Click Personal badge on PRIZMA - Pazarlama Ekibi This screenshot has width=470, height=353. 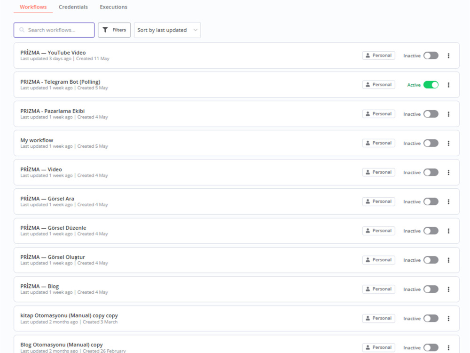click(378, 114)
